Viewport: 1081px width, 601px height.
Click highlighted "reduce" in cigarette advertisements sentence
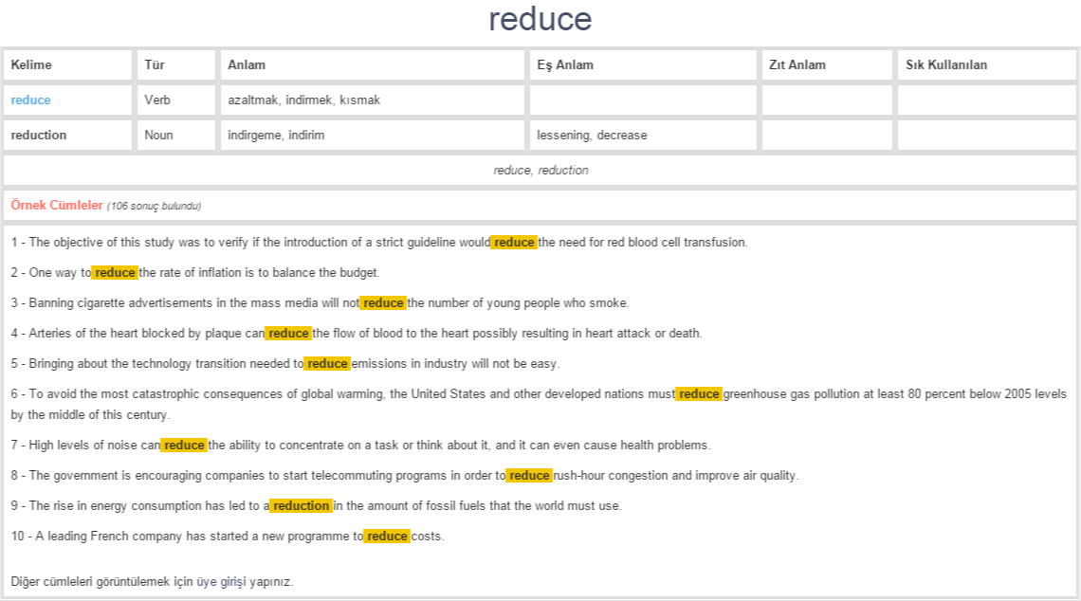coord(383,303)
